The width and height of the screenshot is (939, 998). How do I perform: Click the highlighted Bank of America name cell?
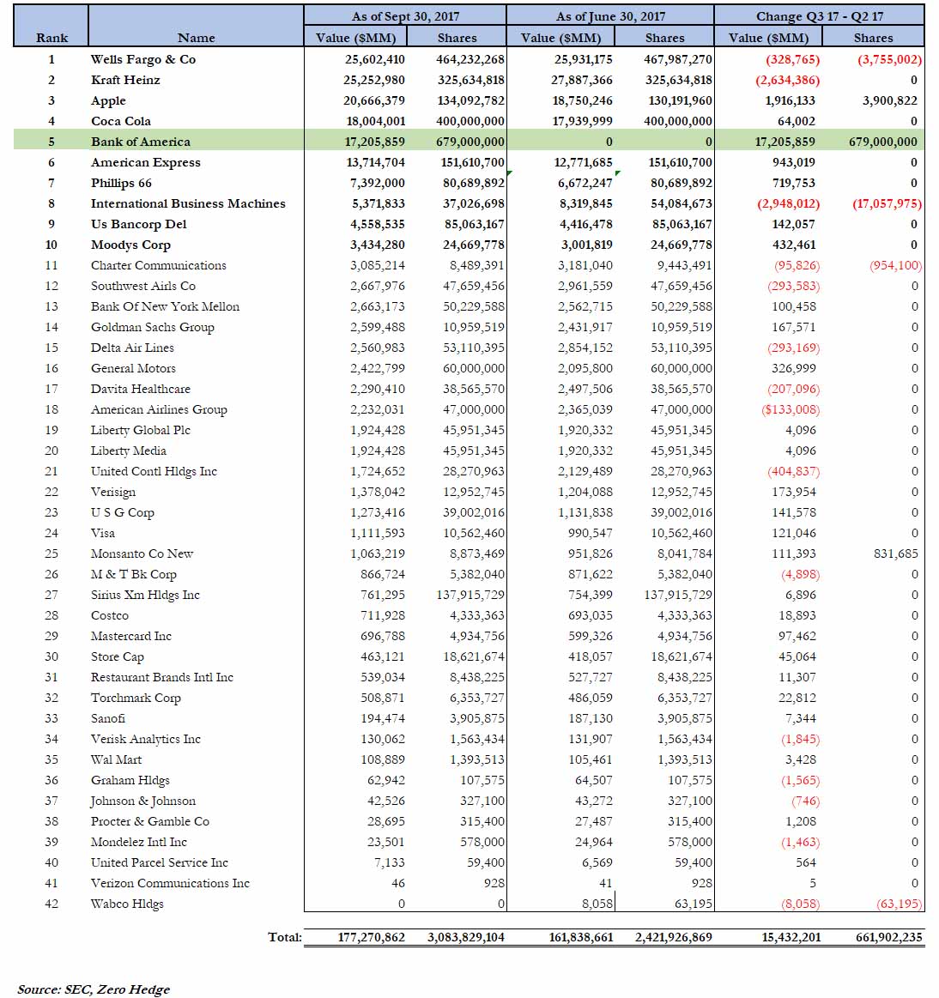141,142
